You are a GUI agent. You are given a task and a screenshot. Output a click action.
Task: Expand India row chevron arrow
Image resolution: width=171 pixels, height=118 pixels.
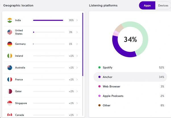(x=77, y=20)
